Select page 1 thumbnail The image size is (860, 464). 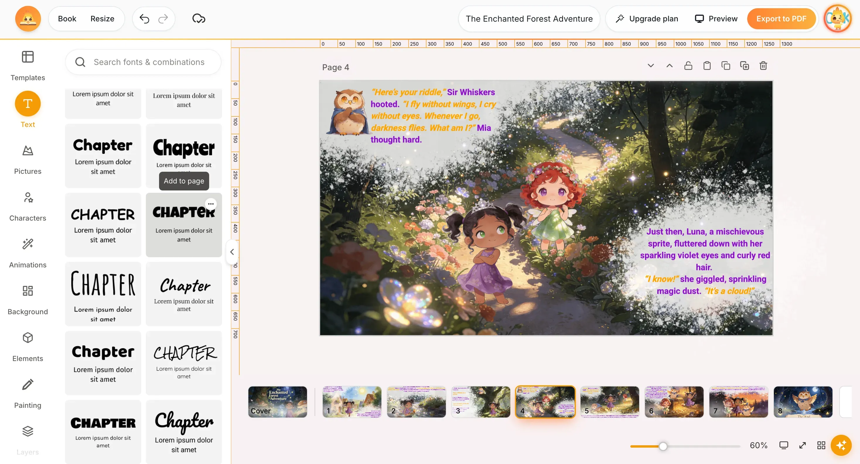(x=352, y=402)
